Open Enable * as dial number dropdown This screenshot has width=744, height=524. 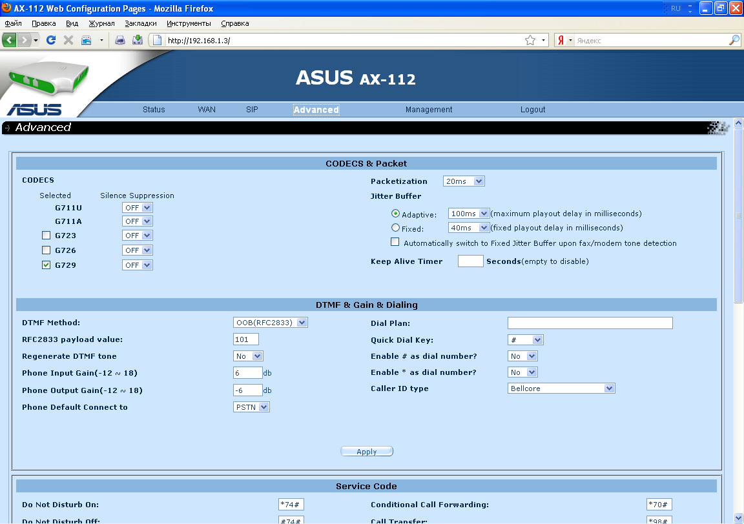[x=522, y=372]
